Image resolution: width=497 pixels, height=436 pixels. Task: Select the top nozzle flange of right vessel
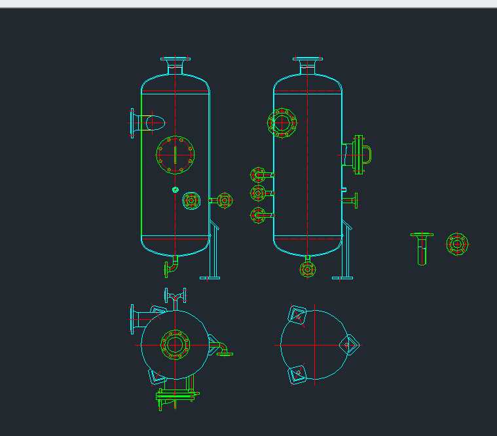[x=308, y=59]
